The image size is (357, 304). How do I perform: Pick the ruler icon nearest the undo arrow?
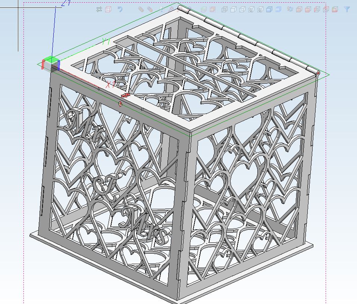(141, 9)
